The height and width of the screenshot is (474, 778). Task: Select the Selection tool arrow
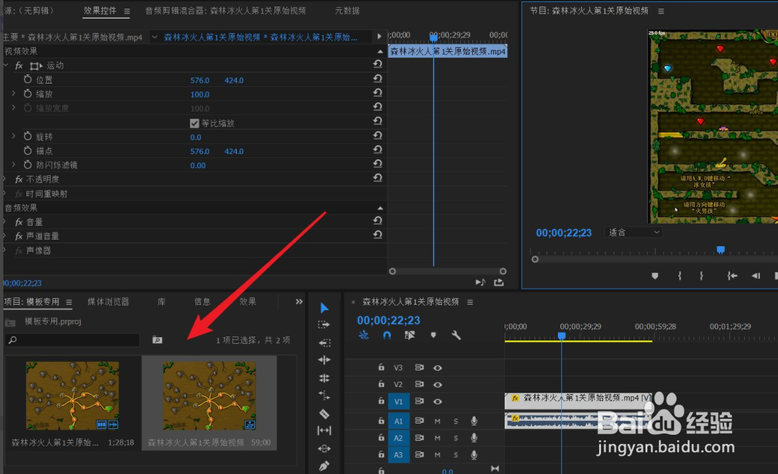[324, 307]
